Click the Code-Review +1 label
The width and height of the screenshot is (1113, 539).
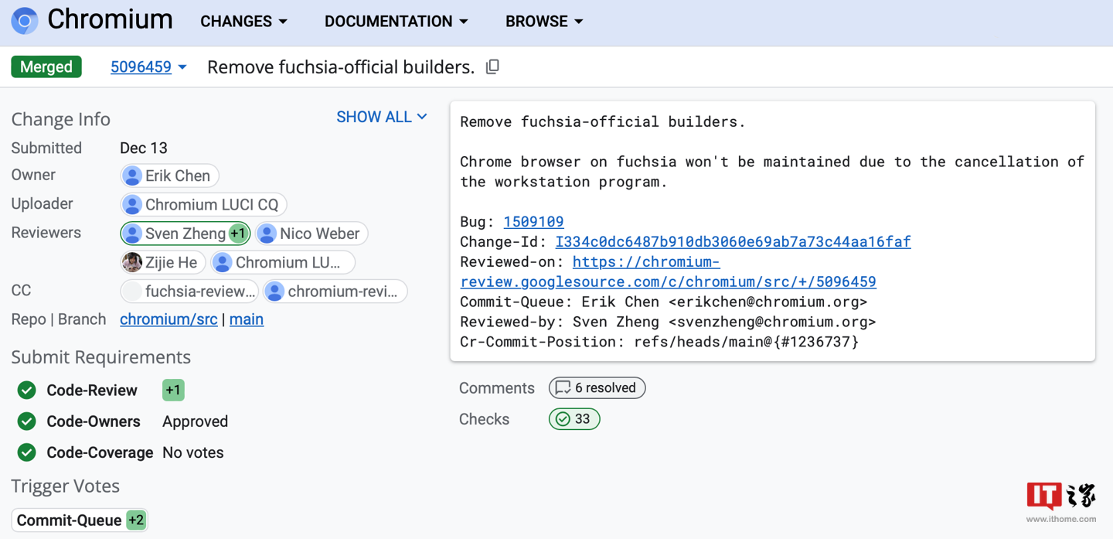(173, 391)
